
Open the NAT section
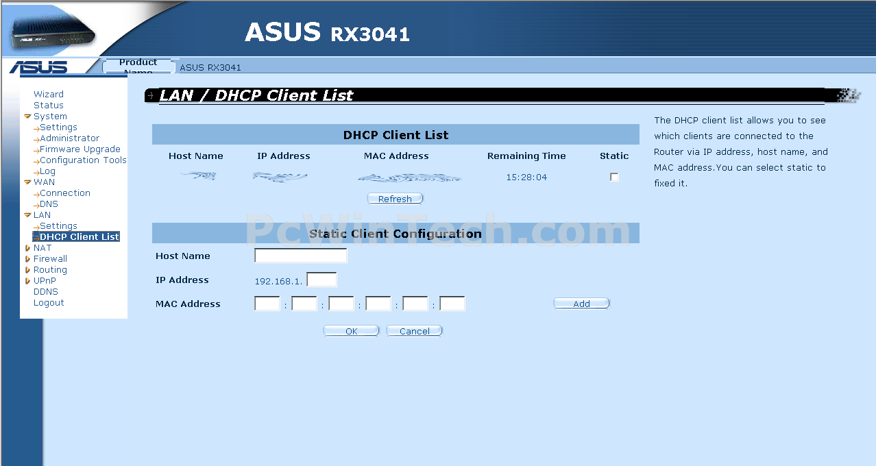tap(42, 248)
